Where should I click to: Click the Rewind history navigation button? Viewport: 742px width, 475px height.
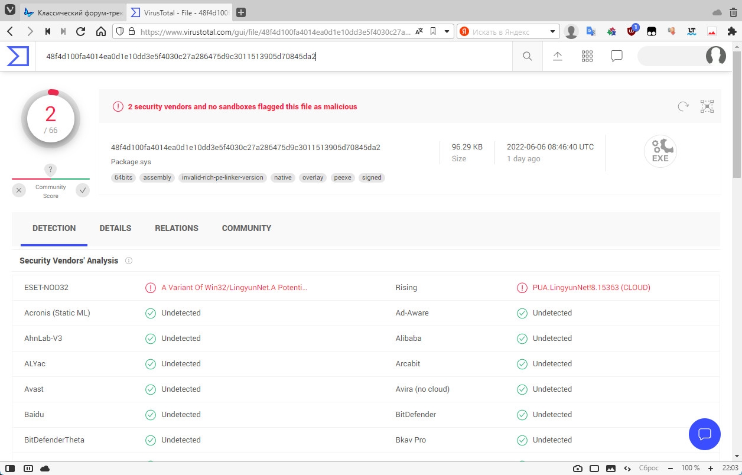tap(48, 31)
